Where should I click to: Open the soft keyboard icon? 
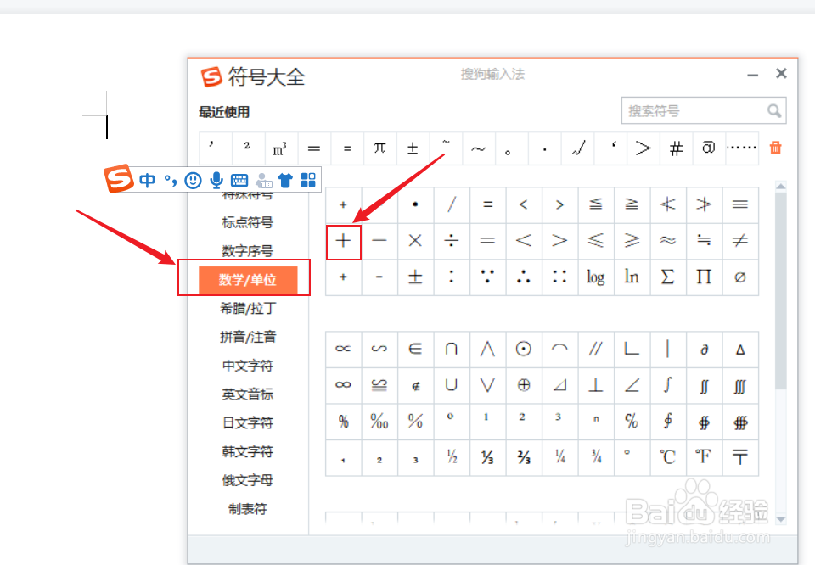[239, 180]
